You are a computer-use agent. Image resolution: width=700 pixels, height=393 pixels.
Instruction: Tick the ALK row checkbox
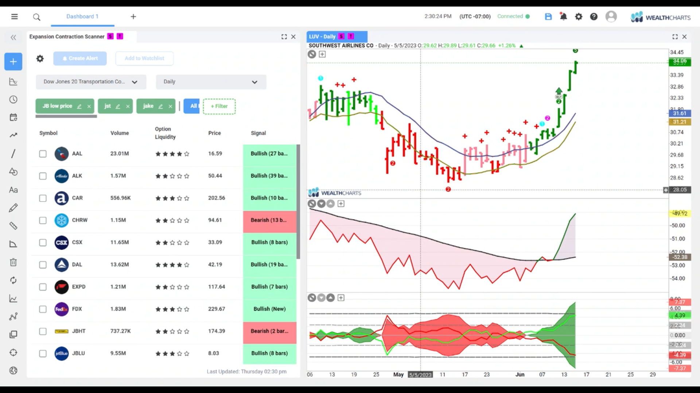coord(43,176)
